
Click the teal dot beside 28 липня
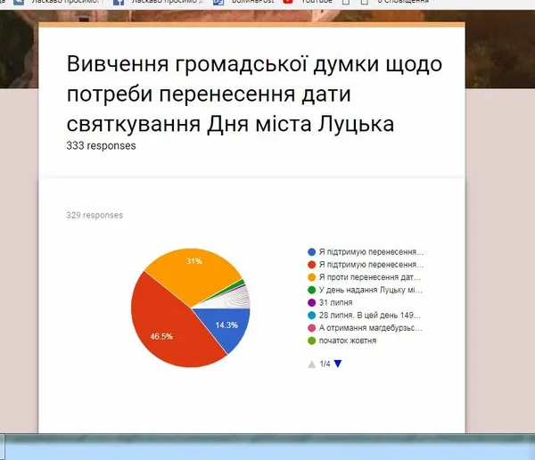coord(311,316)
